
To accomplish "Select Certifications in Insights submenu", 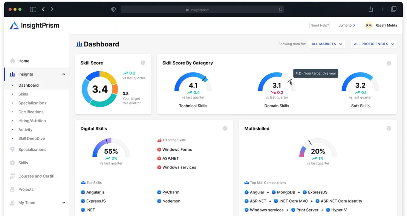I will pyautogui.click(x=31, y=112).
